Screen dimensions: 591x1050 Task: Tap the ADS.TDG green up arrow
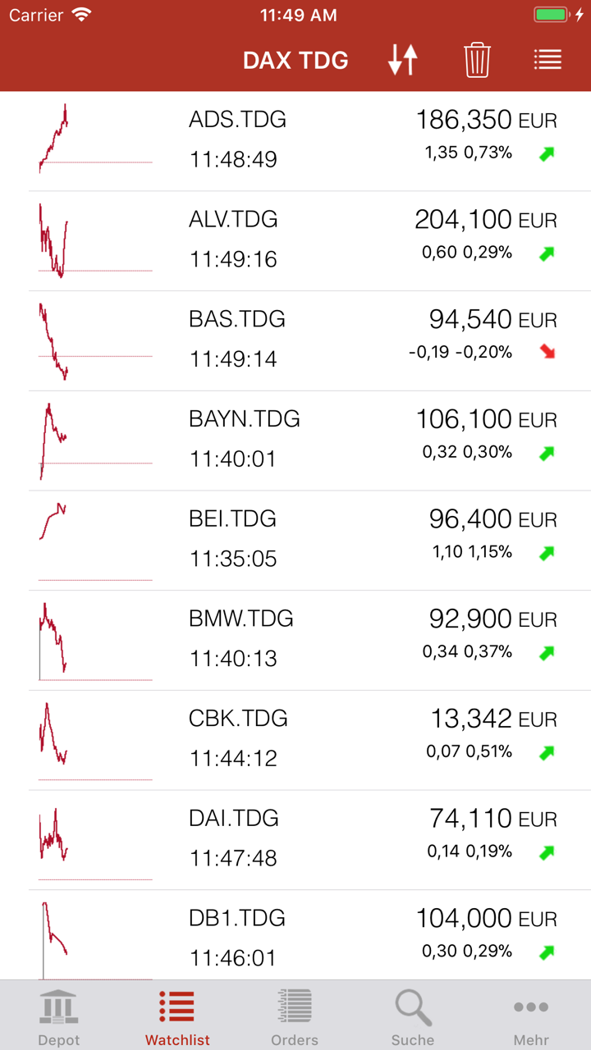(547, 153)
